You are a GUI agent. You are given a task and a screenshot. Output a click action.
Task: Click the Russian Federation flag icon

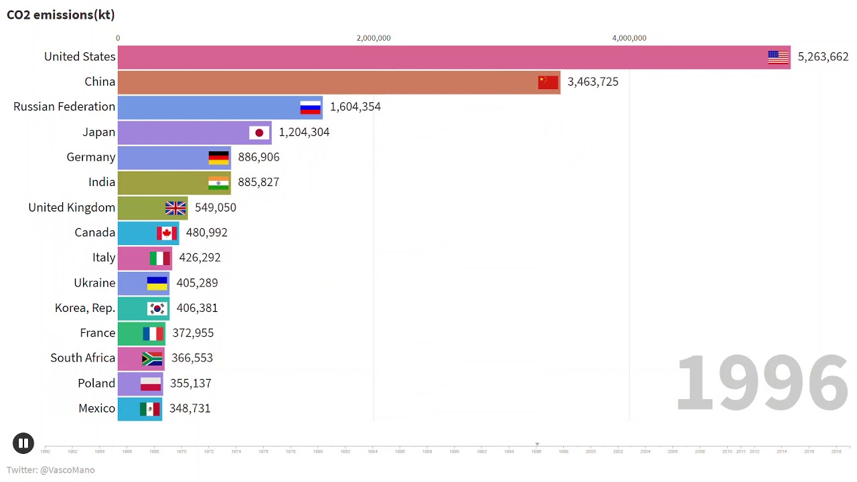[x=310, y=107]
